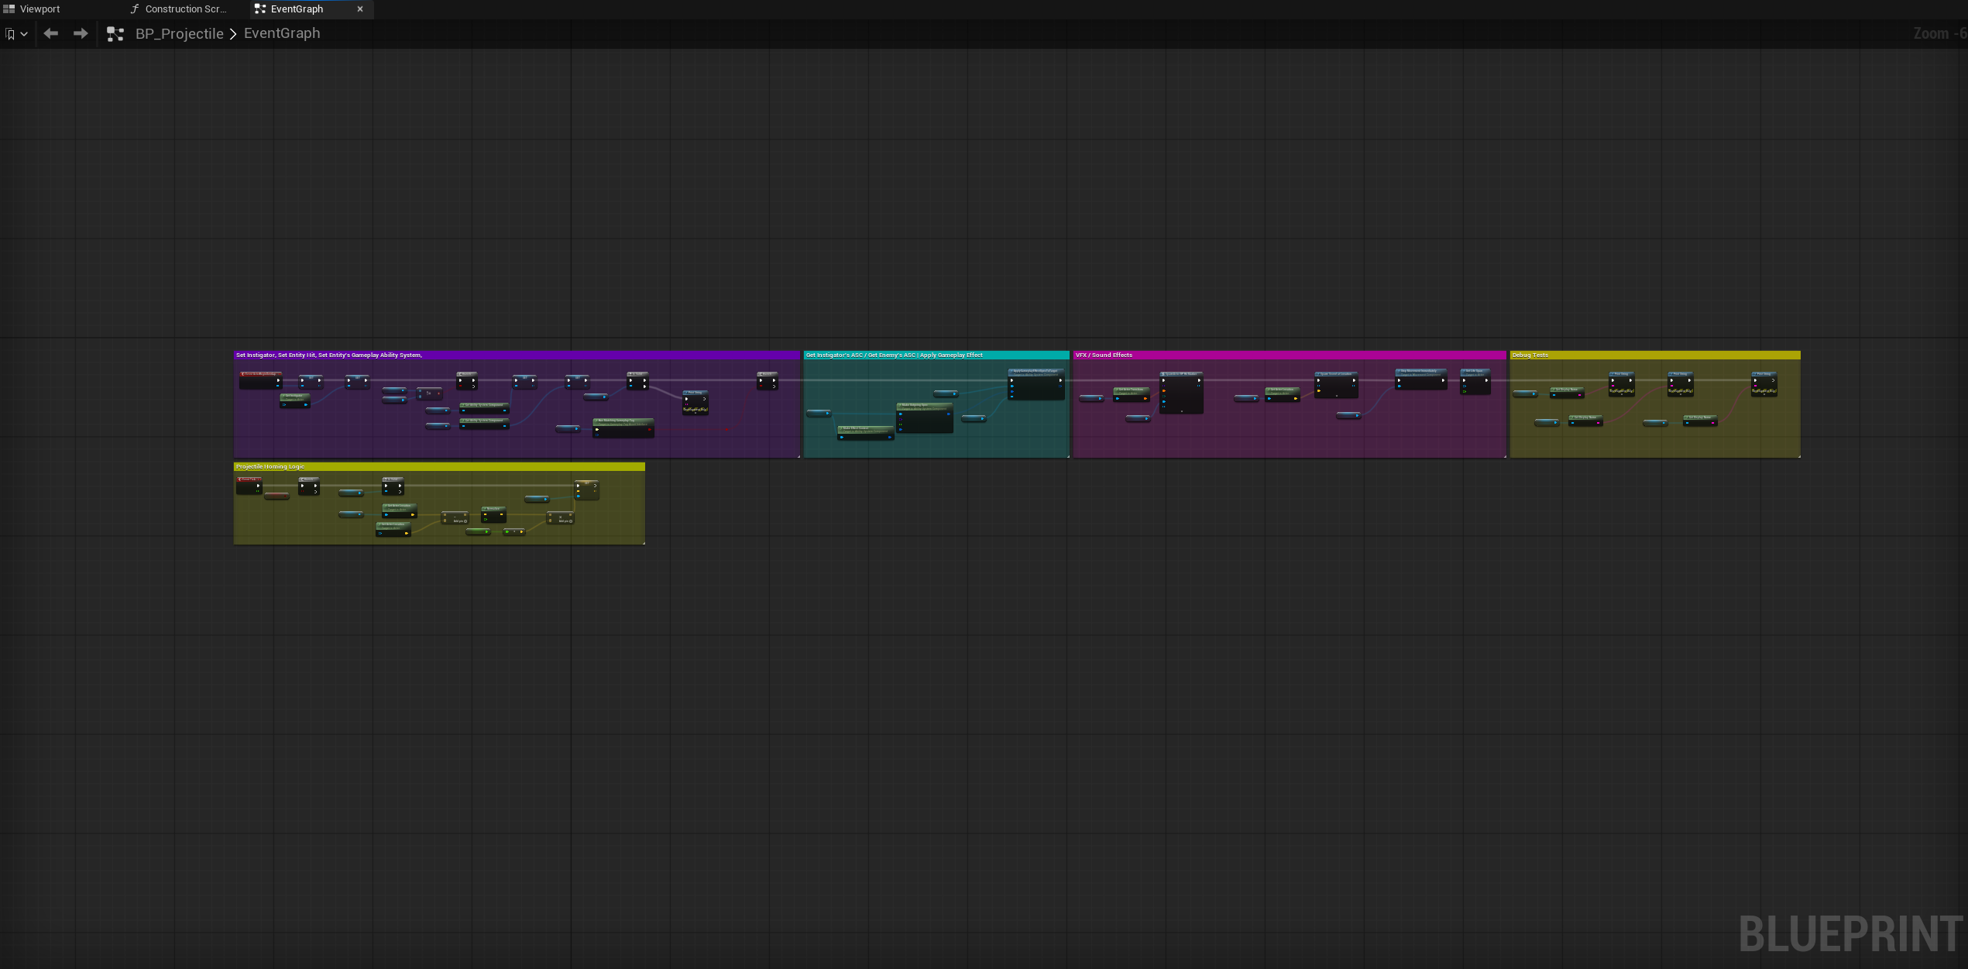Screen dimensions: 1968x969
Task: Open the Construction Script tab
Action: tap(179, 9)
